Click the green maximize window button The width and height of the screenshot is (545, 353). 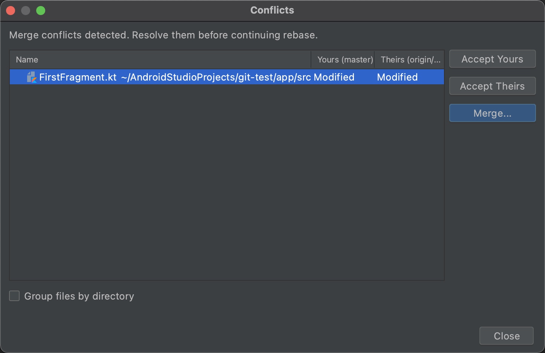tap(41, 11)
